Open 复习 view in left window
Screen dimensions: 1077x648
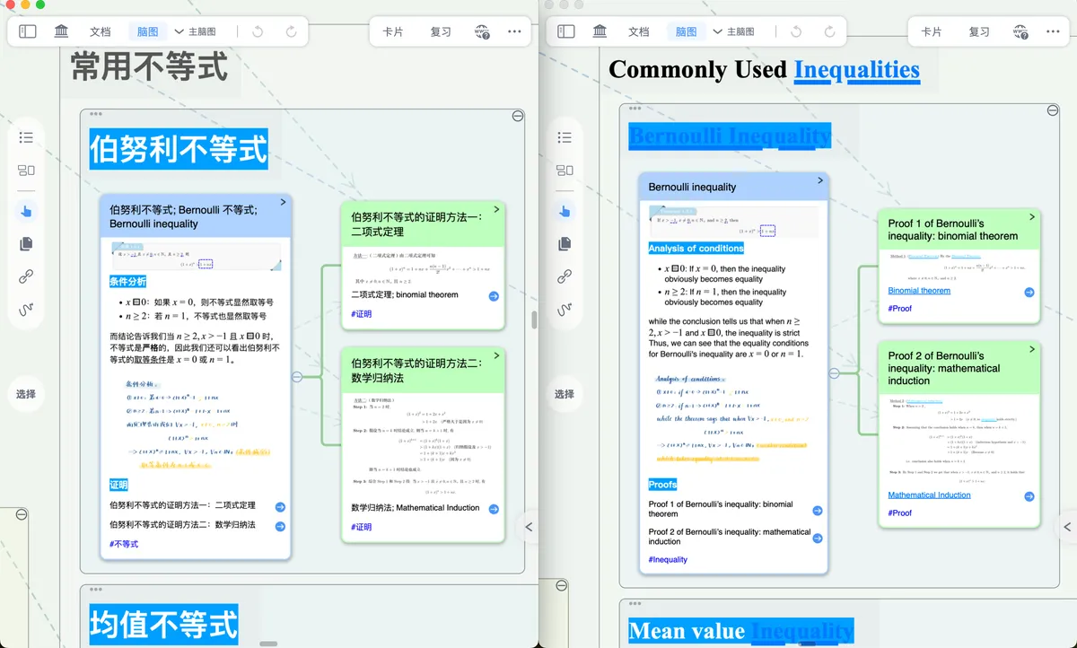pos(441,31)
